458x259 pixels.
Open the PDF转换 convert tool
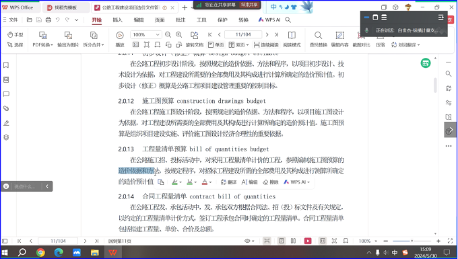[42, 39]
